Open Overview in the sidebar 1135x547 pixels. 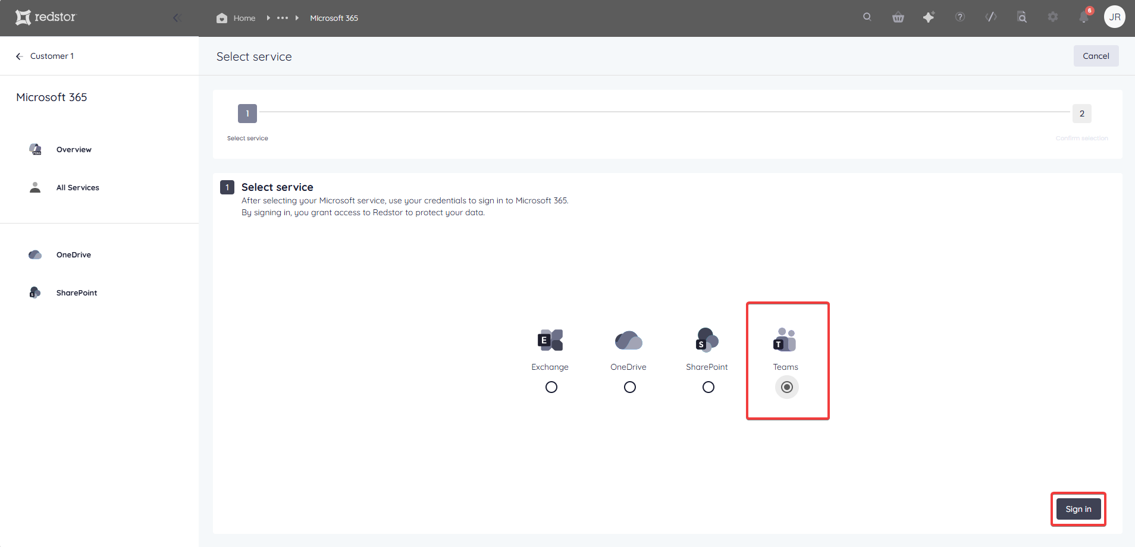coord(74,150)
